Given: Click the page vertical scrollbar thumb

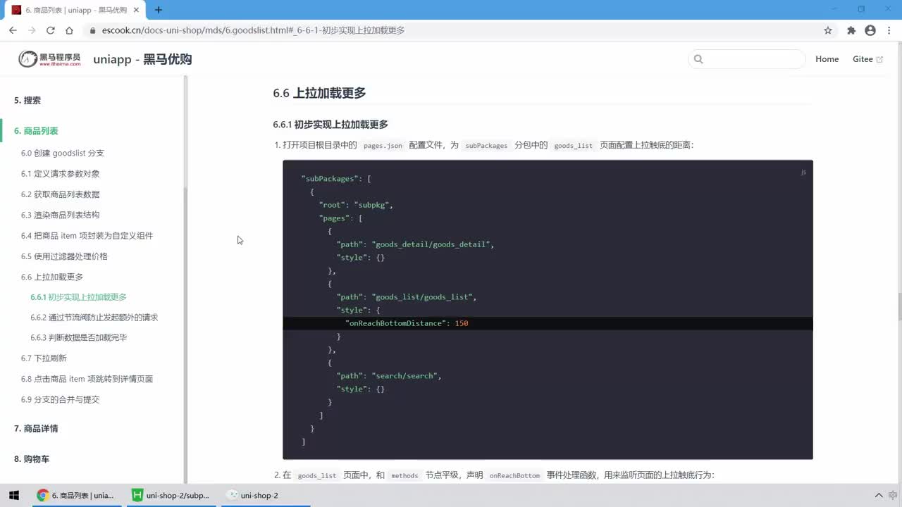Looking at the screenshot, I should (899, 306).
